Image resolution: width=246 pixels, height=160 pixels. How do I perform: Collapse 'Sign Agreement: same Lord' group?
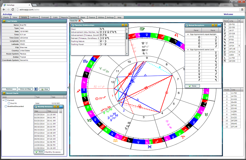(x=188, y=49)
